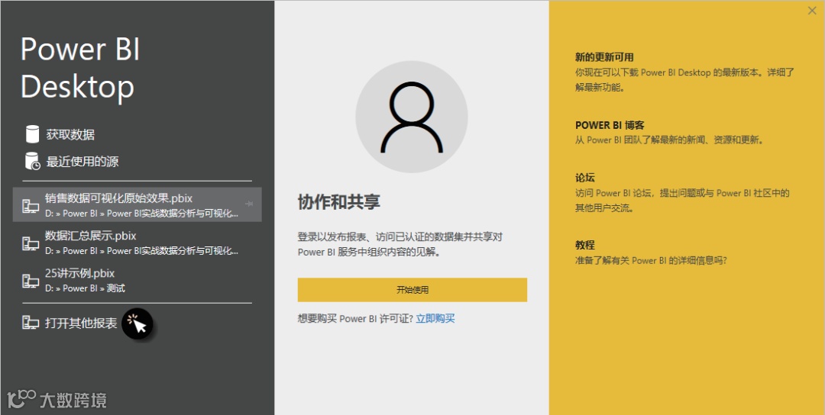
Task: Follow the 立即购买 purchase link
Action: click(x=435, y=318)
